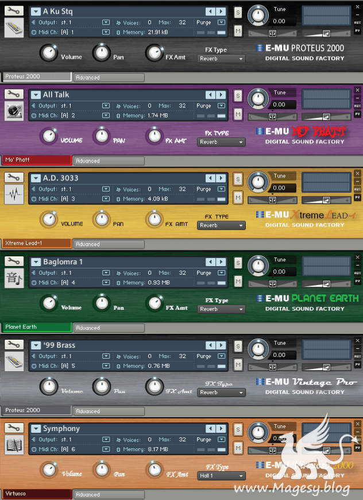The image size is (363, 500).
Task: Select the Planet Earth tab
Action: coord(37,327)
